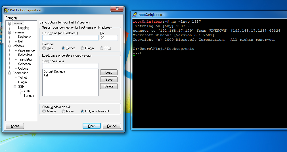Open the Tunnels category
Screen dimensions: 287x152
click(29, 96)
